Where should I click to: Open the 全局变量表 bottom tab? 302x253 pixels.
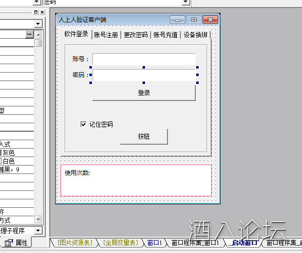point(120,243)
